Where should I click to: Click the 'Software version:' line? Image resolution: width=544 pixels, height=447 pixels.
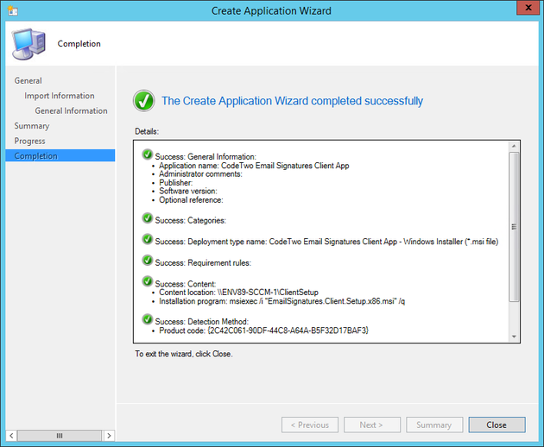[x=188, y=191]
